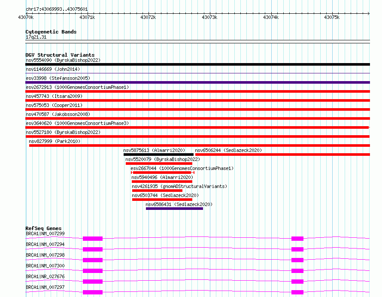Select the esv33998 Stefansson2005 purple bar
The height and width of the screenshot is (297, 382).
(197, 82)
